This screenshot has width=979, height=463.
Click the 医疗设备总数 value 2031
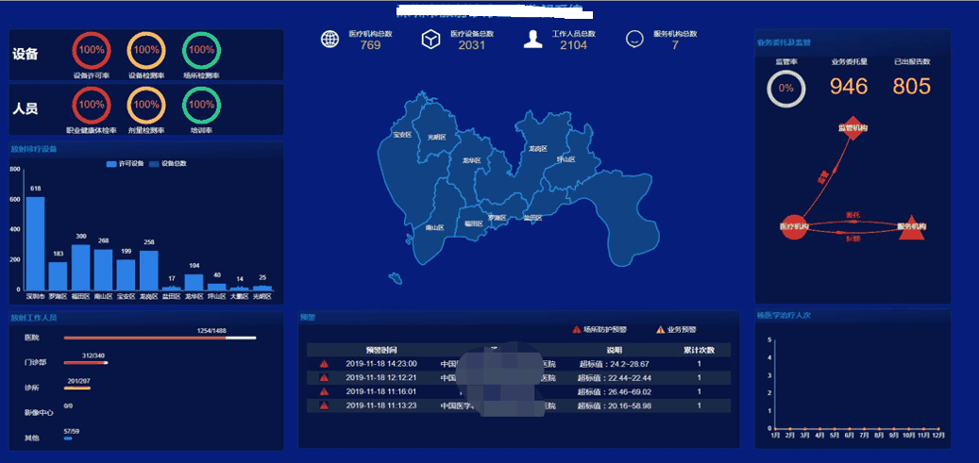(471, 45)
